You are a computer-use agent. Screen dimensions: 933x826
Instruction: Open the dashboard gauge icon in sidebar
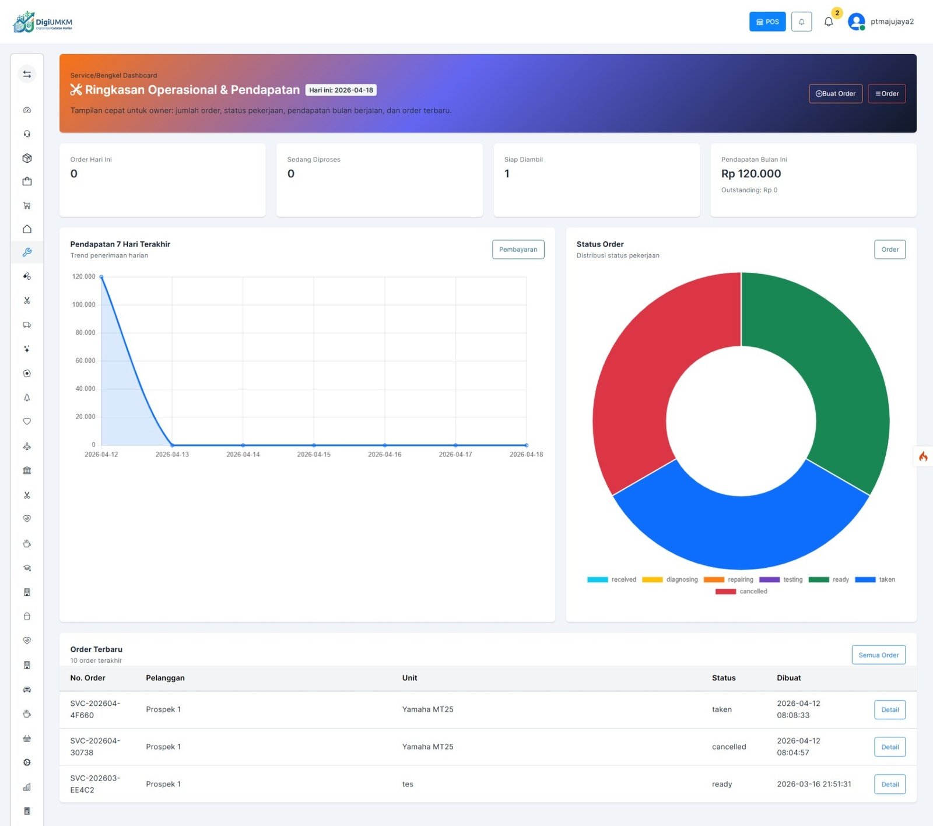click(x=27, y=110)
